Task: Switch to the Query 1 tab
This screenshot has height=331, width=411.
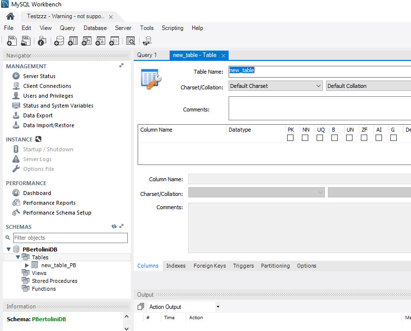Action: [147, 55]
